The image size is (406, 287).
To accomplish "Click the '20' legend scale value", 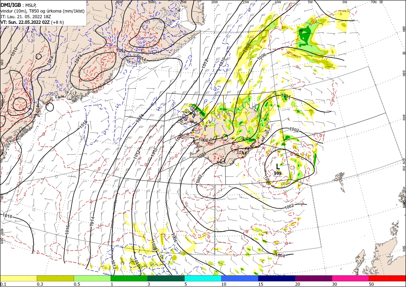I will [298, 284].
